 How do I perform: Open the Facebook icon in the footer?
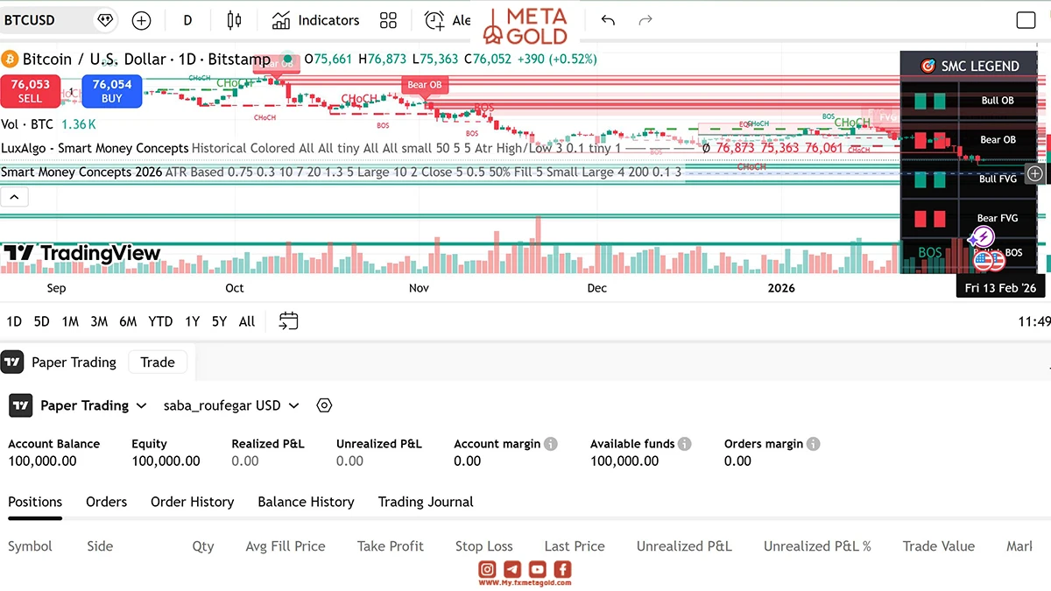coord(563,569)
